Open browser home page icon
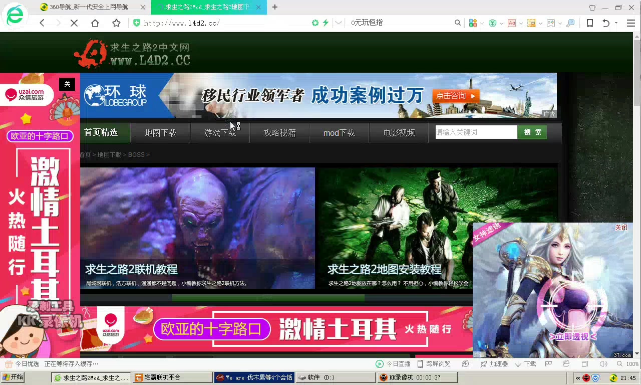 [x=95, y=23]
